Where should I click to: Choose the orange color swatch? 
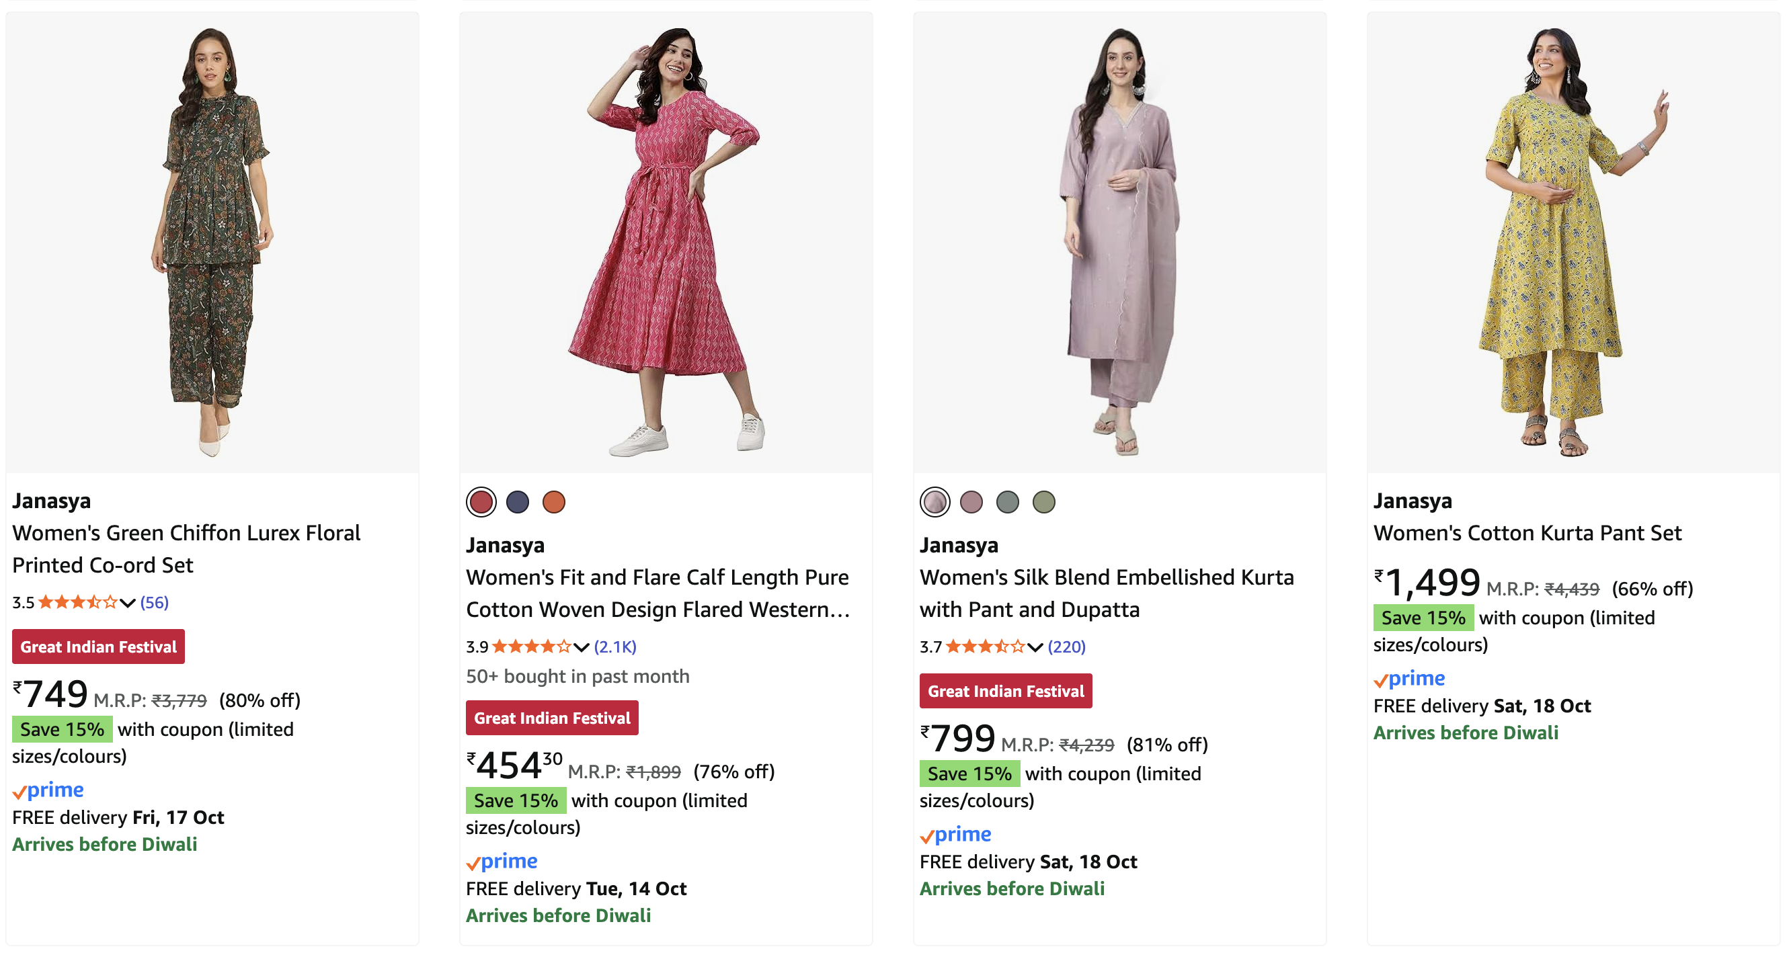(553, 502)
